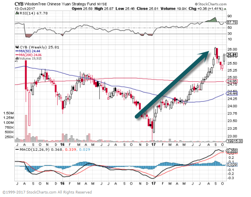251x197 pixels.
Task: Click the 16 year marker under MACD panel
Action: [x=62, y=184]
